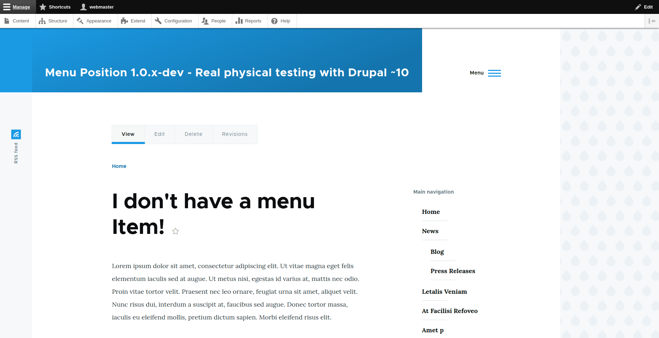Expand the Menu hamburger button

click(485, 73)
